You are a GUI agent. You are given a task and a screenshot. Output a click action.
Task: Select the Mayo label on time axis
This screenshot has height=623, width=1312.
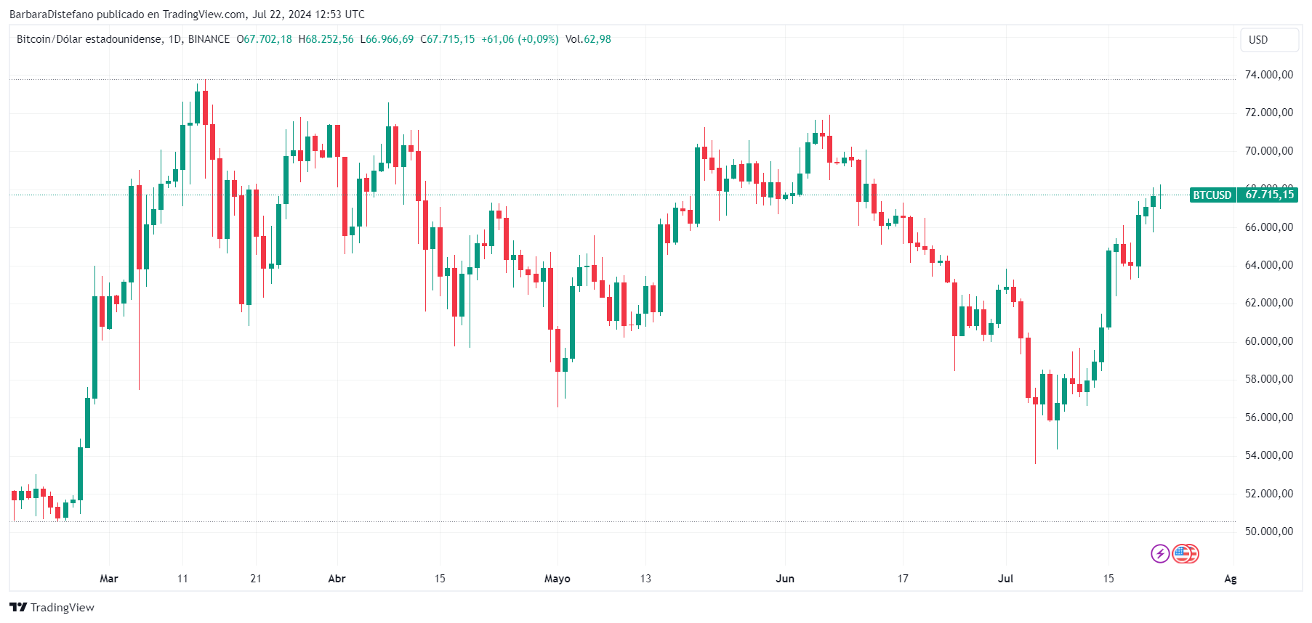pos(558,579)
